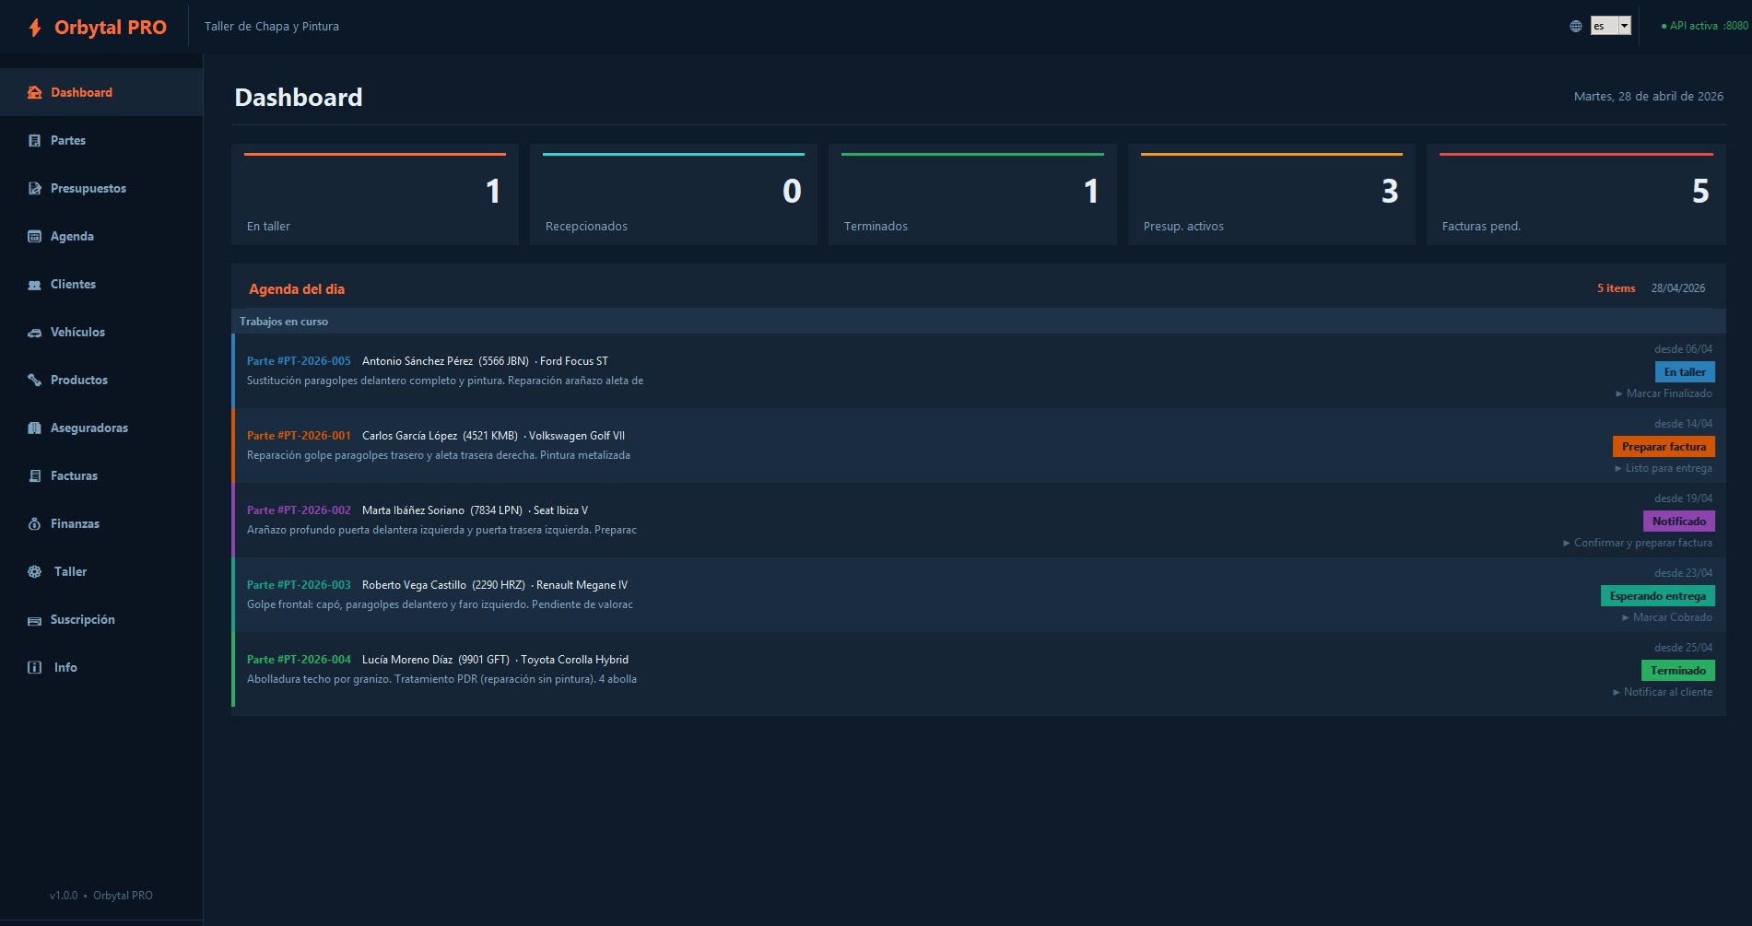Open the 'es' language dropdown
1752x926 pixels.
pos(1610,26)
